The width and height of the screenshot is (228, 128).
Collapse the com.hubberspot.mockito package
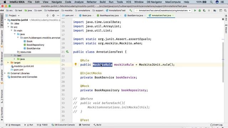(18, 38)
